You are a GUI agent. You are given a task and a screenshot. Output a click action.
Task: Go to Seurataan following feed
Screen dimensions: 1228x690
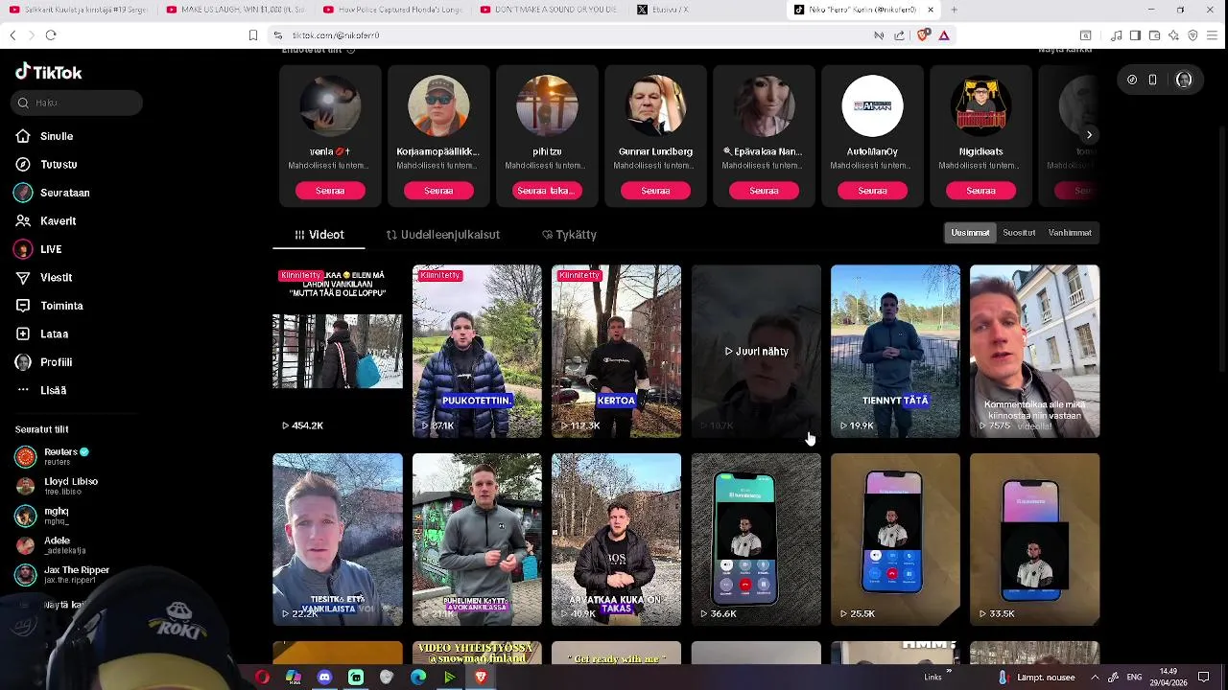coord(53,193)
